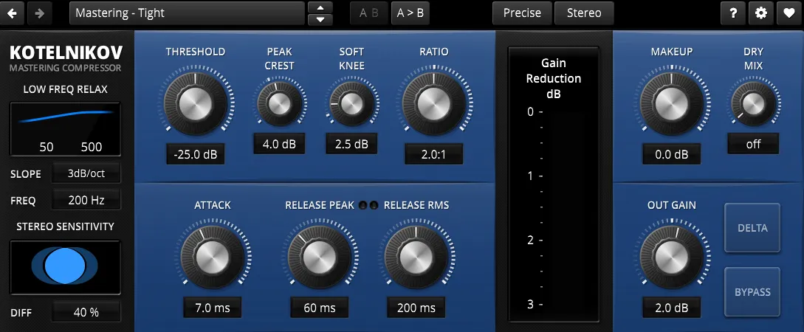804x332 pixels.
Task: Edit the Diff 40 % field
Action: click(x=86, y=311)
